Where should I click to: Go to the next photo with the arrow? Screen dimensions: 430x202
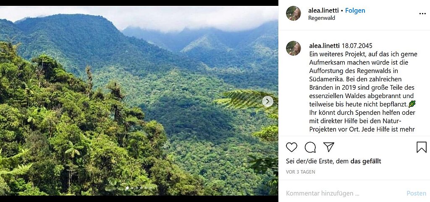pyautogui.click(x=267, y=101)
